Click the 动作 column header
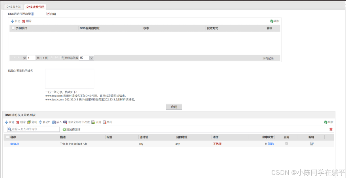 click(x=215, y=137)
